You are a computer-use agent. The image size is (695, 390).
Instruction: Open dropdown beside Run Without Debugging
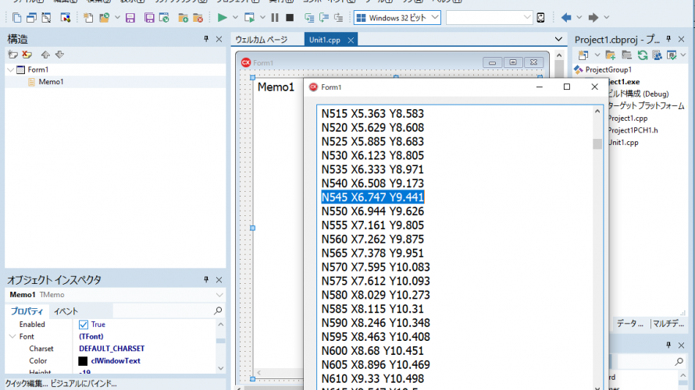pos(262,18)
